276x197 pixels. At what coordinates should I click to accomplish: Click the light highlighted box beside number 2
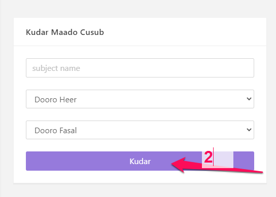click(x=223, y=159)
